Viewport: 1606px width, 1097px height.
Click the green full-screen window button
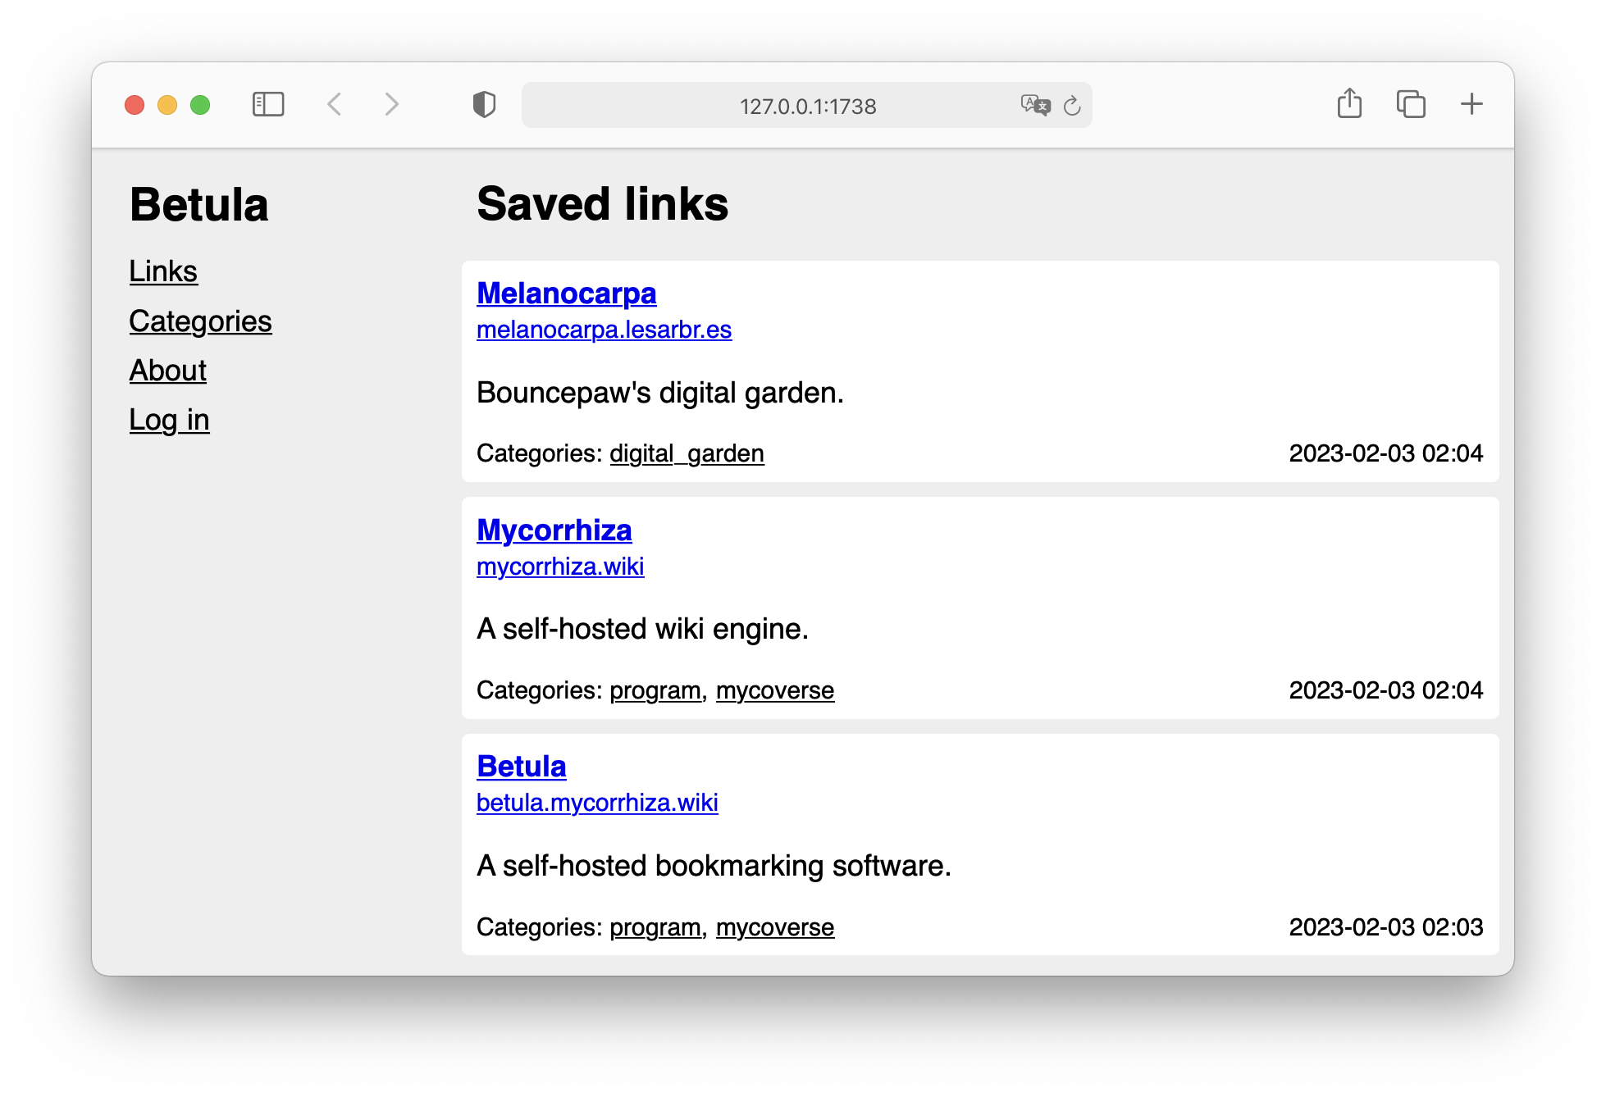(x=200, y=105)
